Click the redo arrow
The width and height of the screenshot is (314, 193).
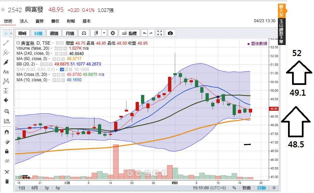coord(151,33)
